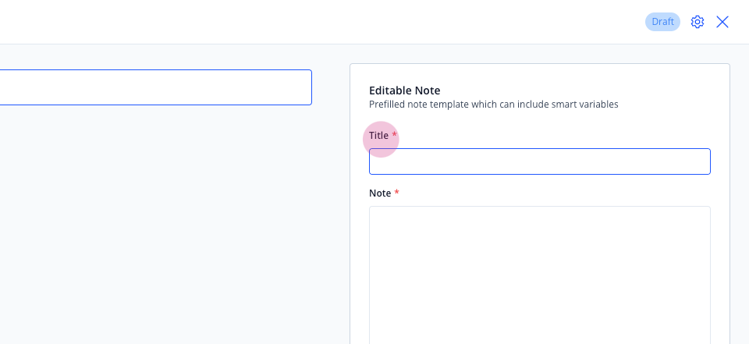The width and height of the screenshot is (749, 344).
Task: Click the Prefilled note template description text
Action: tap(493, 105)
